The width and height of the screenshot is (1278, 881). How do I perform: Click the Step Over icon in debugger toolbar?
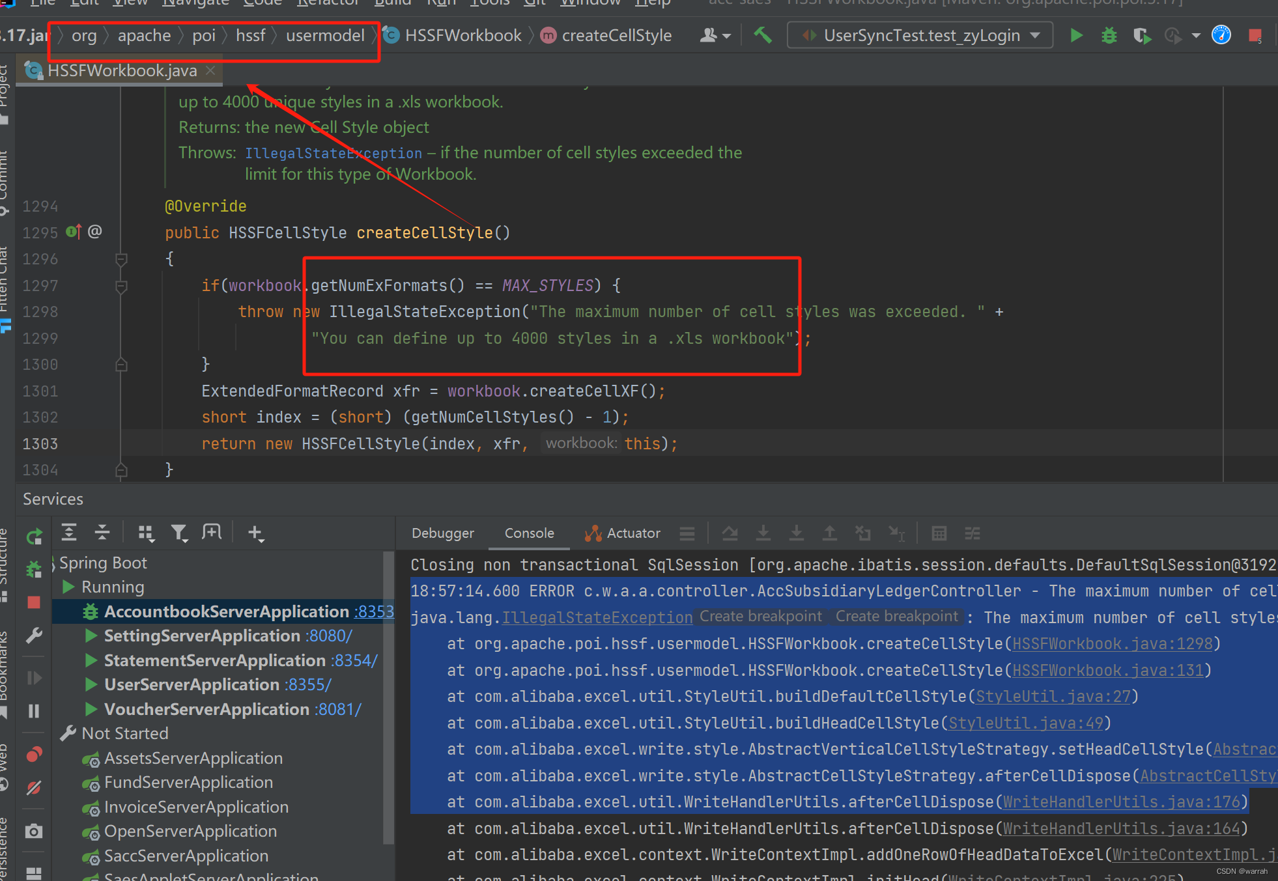(x=730, y=534)
